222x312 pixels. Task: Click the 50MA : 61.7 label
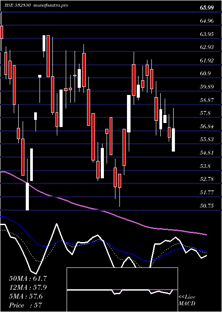coord(28,279)
